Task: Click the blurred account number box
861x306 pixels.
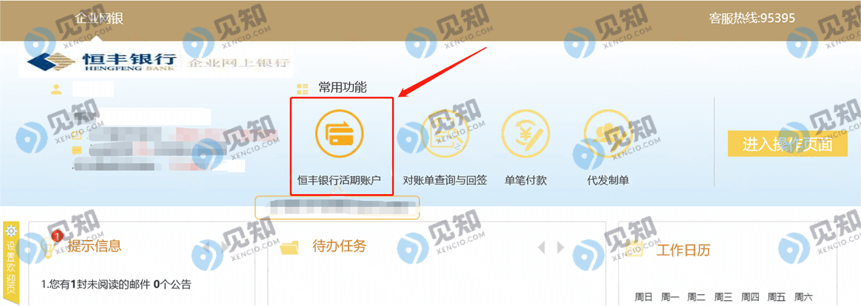Action: pos(337,207)
